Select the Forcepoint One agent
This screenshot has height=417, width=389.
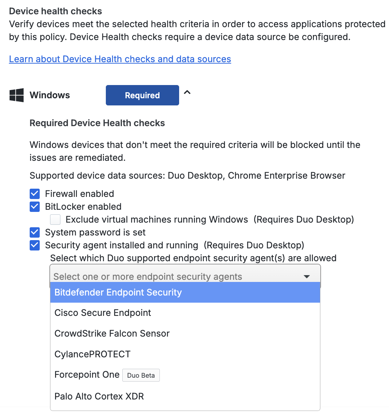coord(87,374)
